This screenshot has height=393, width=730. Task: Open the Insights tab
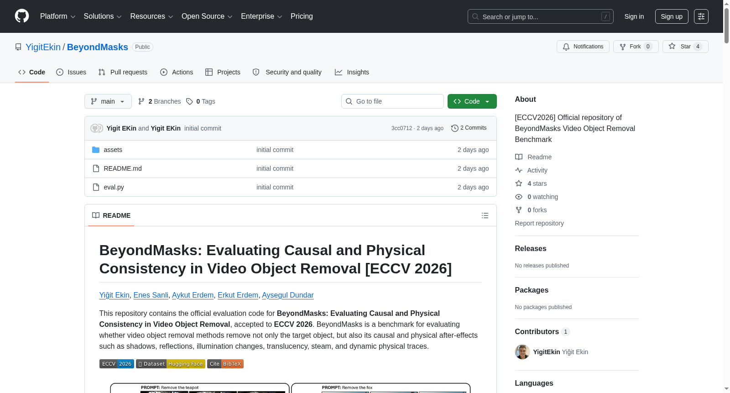tap(352, 72)
